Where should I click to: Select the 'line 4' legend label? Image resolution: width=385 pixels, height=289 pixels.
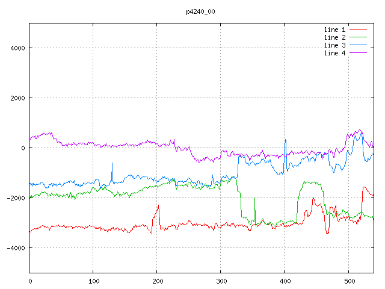pyautogui.click(x=334, y=53)
